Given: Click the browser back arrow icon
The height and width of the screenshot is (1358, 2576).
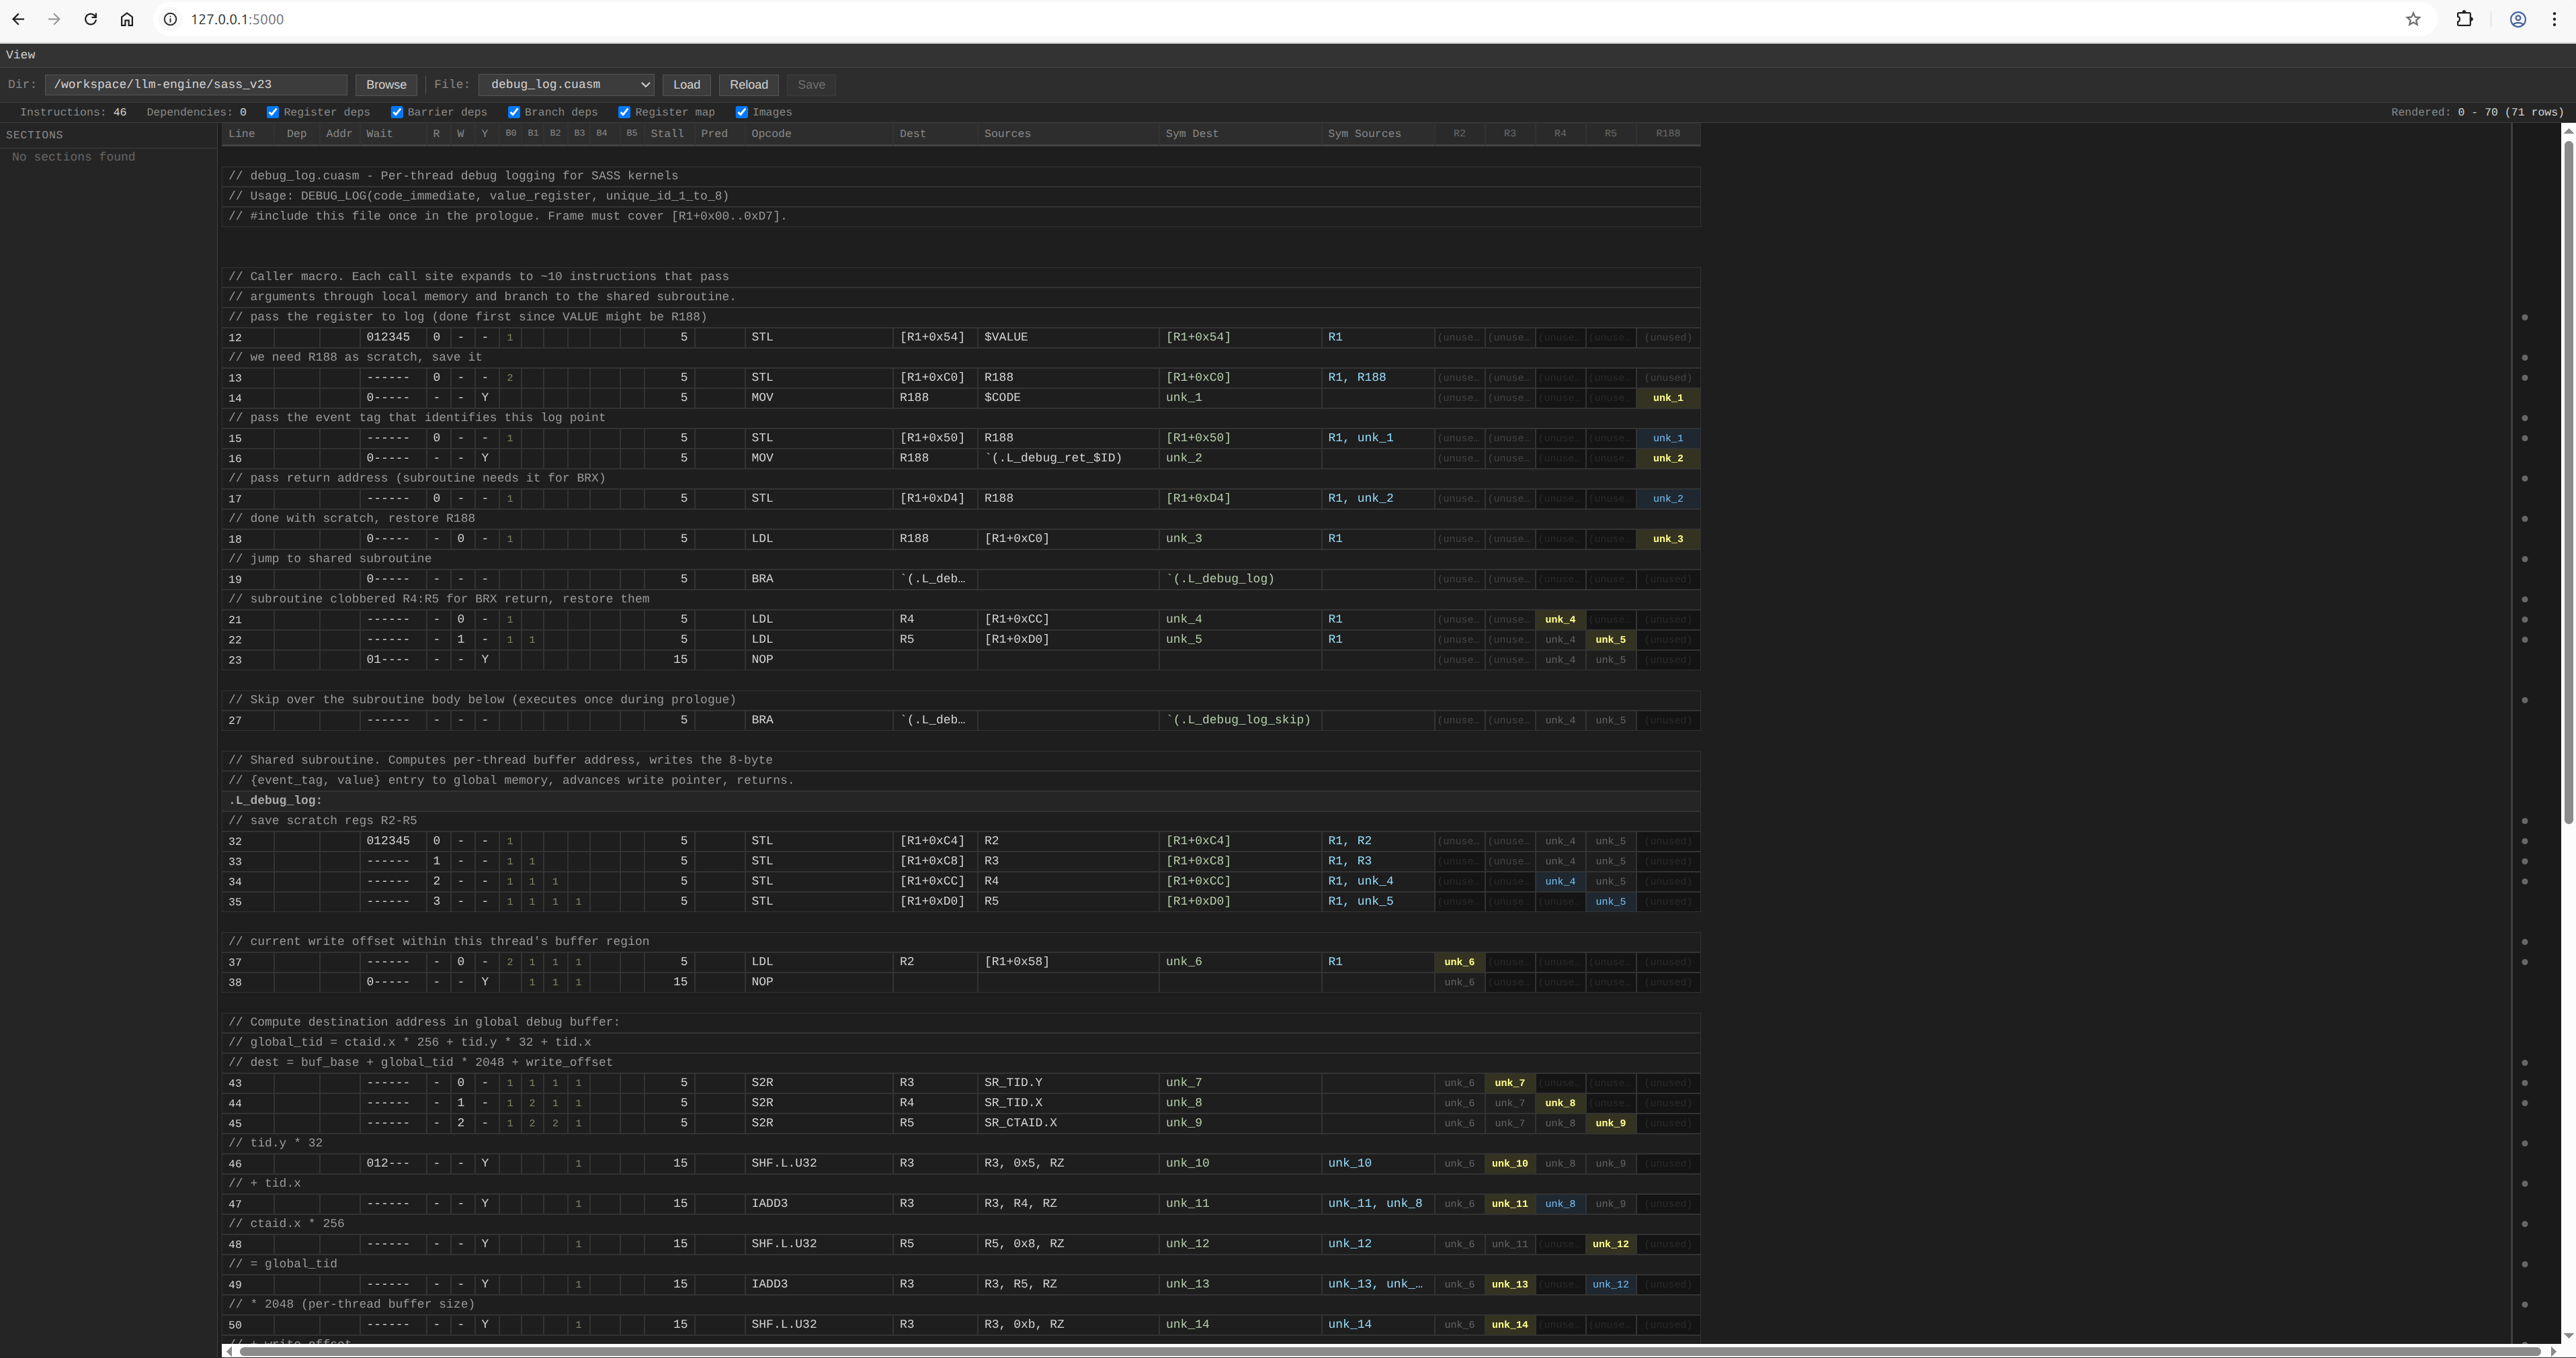Looking at the screenshot, I should [18, 19].
